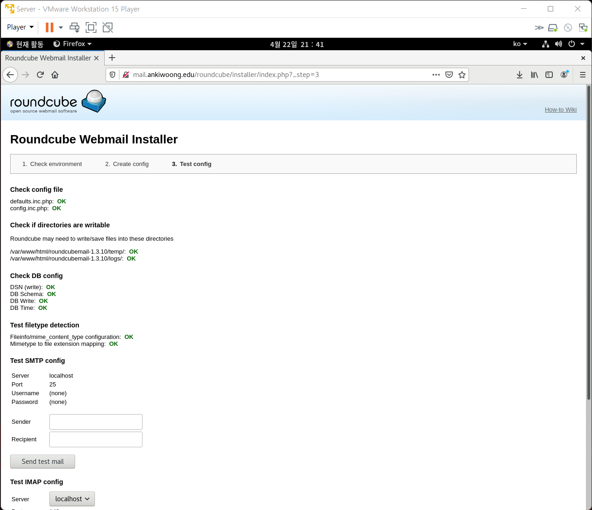Click the wired network status icon
This screenshot has width=592, height=510.
point(545,44)
